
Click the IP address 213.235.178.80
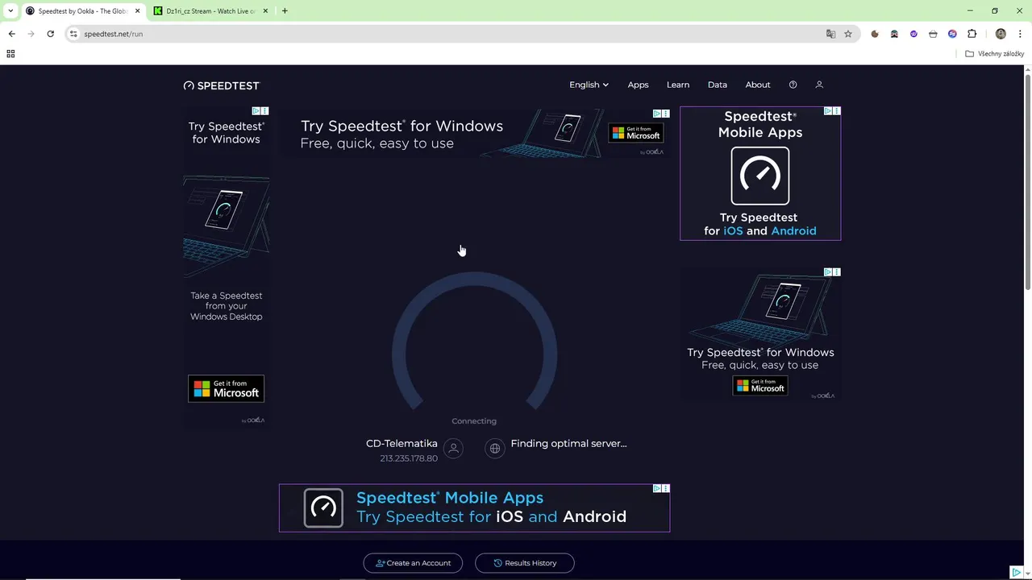(409, 458)
